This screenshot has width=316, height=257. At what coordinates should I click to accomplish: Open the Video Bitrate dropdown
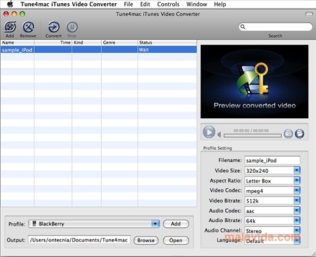pyautogui.click(x=297, y=200)
